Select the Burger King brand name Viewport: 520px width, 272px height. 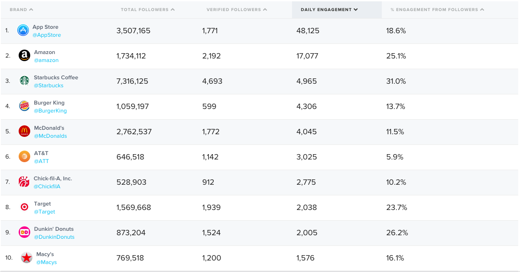pyautogui.click(x=49, y=103)
